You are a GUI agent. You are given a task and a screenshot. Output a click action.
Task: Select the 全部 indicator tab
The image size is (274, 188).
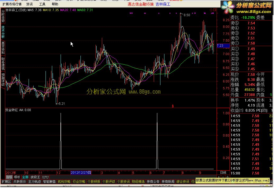25,177
